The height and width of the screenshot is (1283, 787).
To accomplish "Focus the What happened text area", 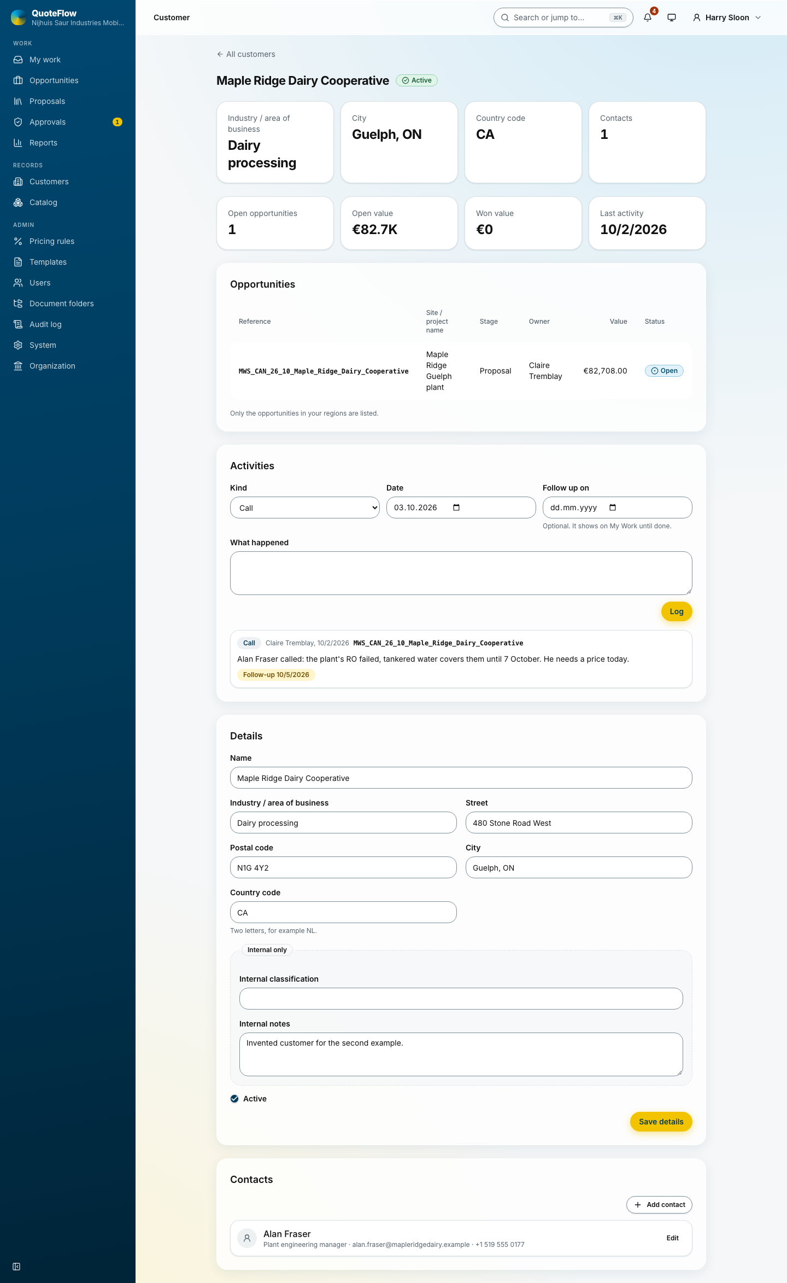I will (461, 573).
